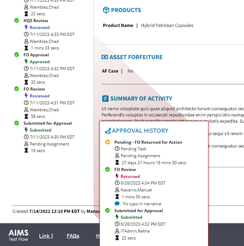Select the Approved status under FO Approval
Image resolution: width=244 pixels, height=246 pixels.
pyautogui.click(x=39, y=61)
